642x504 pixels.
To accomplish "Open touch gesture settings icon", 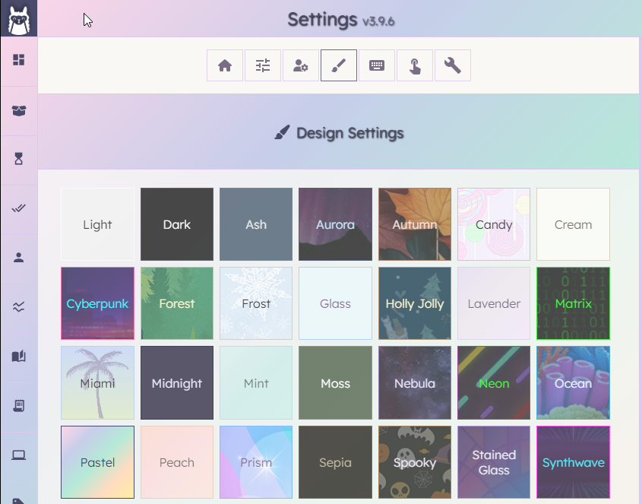I will point(415,65).
